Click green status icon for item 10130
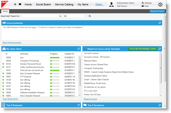The width and height of the screenshot is (171, 113). click(3, 64)
